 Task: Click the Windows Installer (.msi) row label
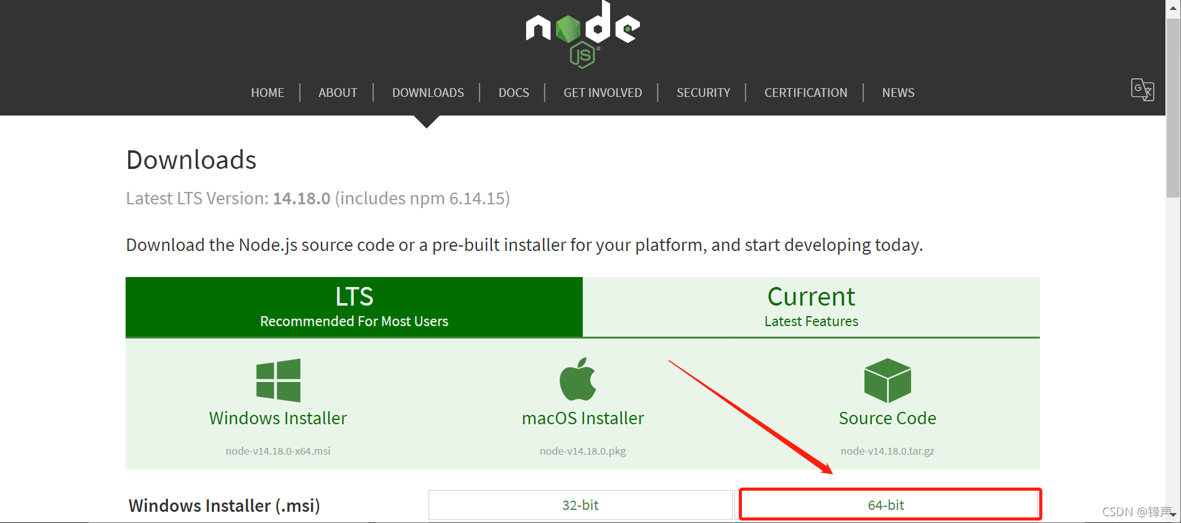(x=225, y=506)
